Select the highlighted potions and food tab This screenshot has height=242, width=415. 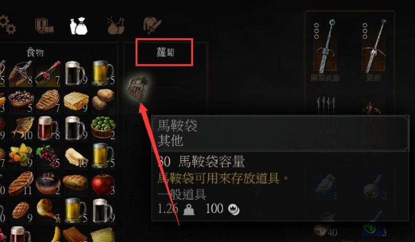click(x=79, y=26)
